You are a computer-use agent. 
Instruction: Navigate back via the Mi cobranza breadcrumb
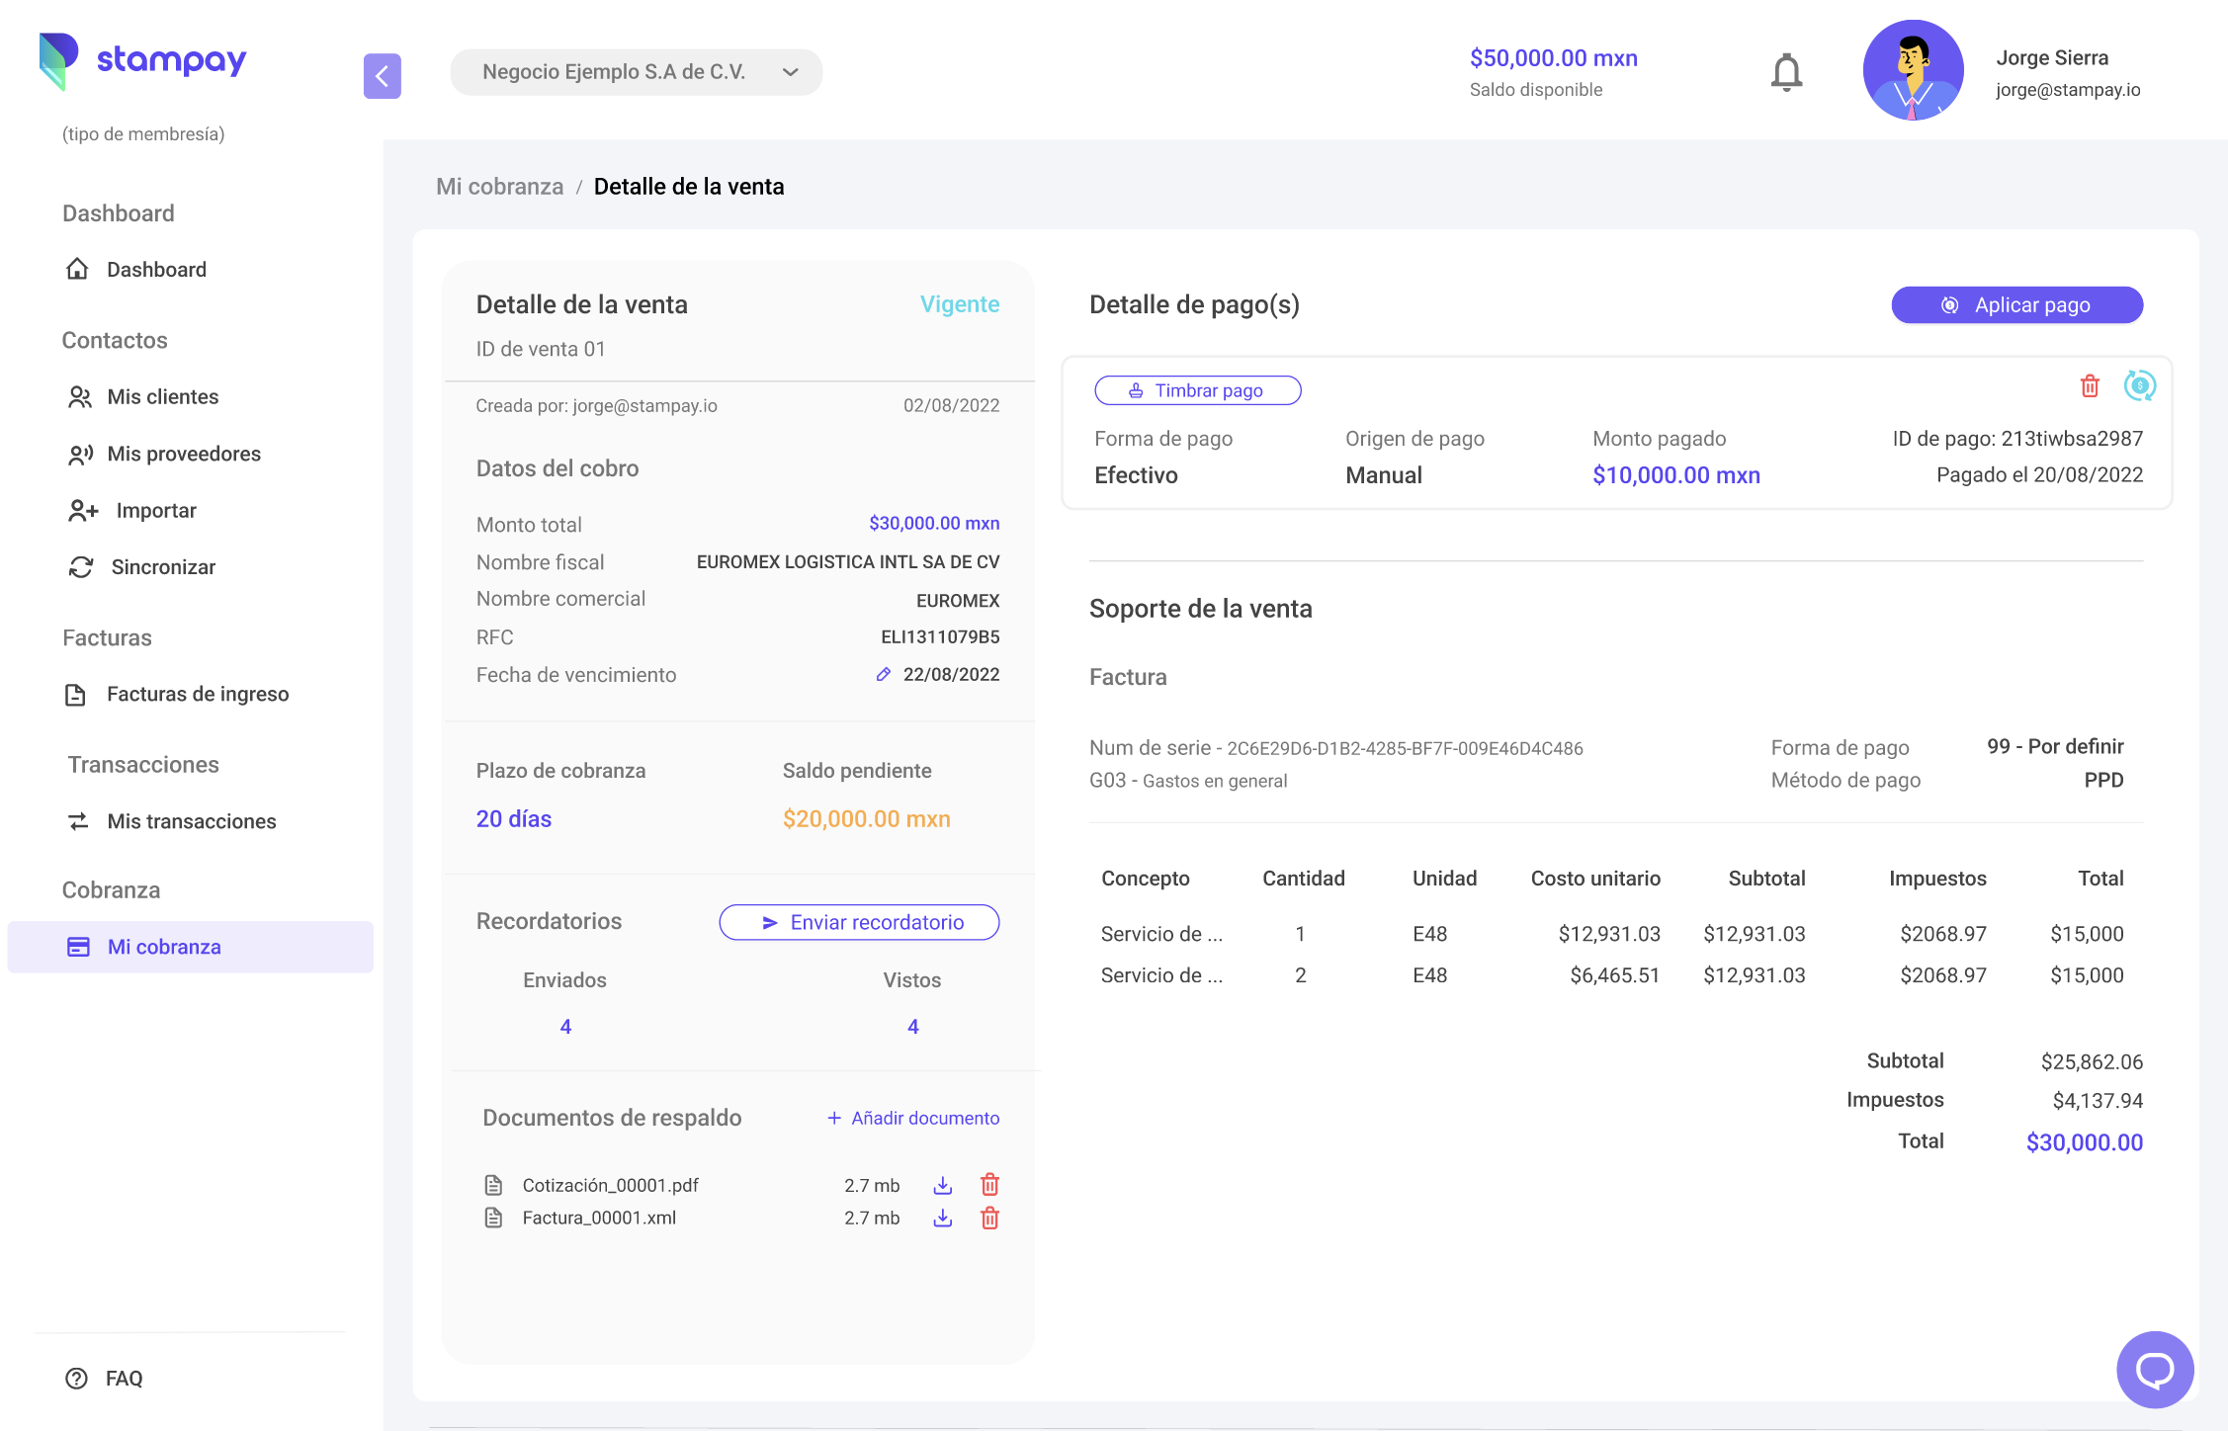point(499,186)
